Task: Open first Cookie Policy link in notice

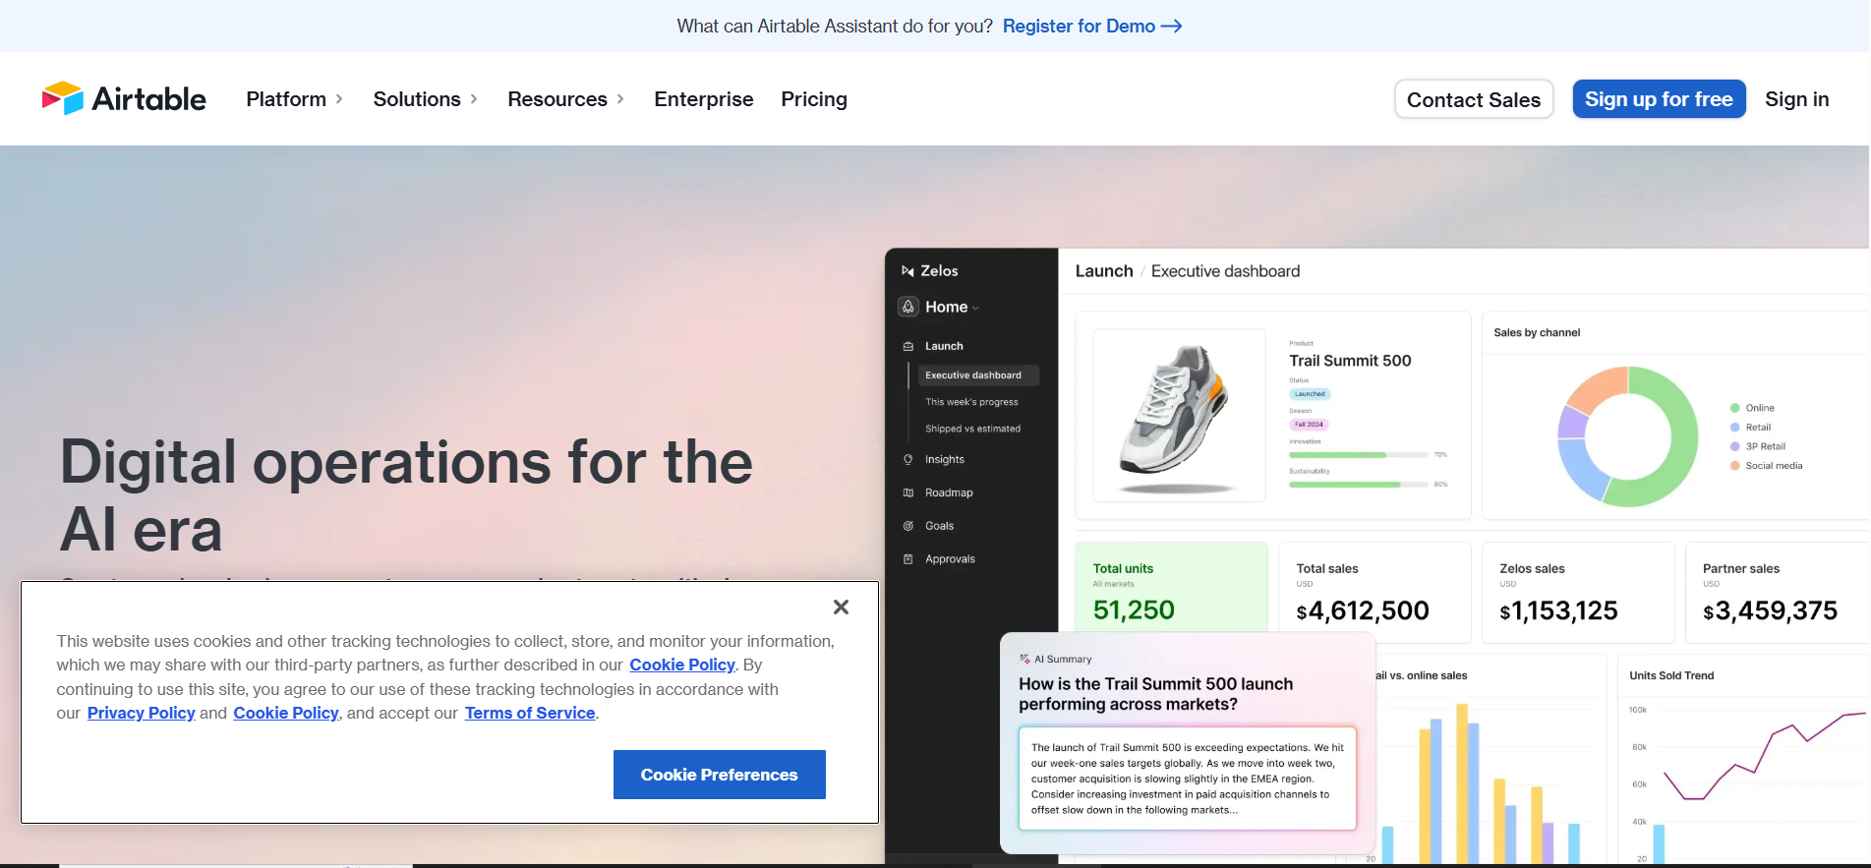Action: click(x=682, y=665)
